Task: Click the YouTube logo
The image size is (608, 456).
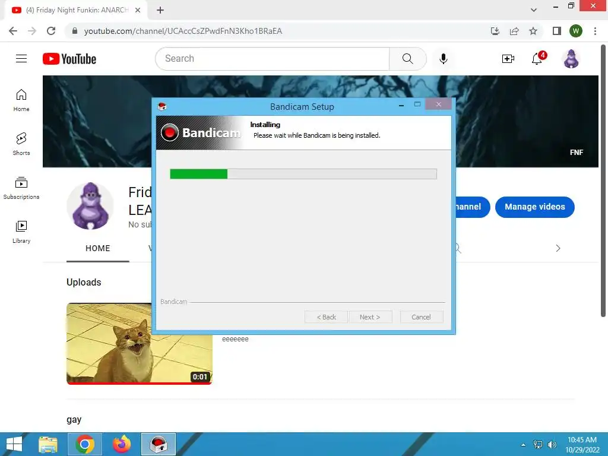Action: coord(69,59)
